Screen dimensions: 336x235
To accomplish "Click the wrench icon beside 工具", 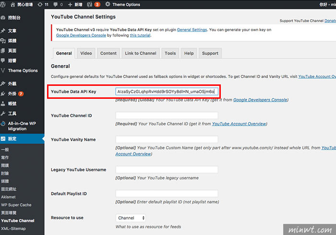I will click(3, 114).
